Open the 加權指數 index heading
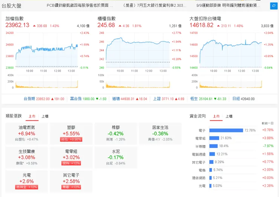 point(14,19)
